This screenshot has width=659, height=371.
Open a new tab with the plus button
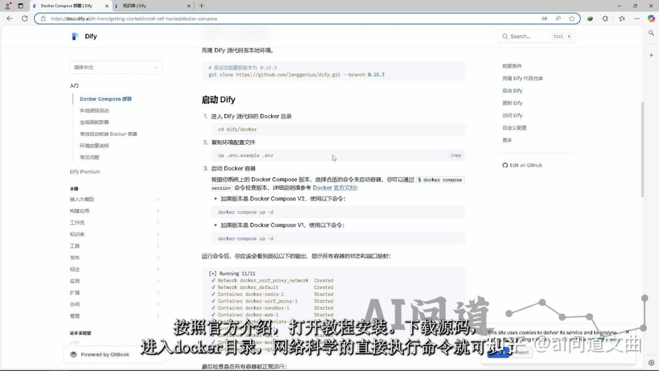(x=201, y=6)
